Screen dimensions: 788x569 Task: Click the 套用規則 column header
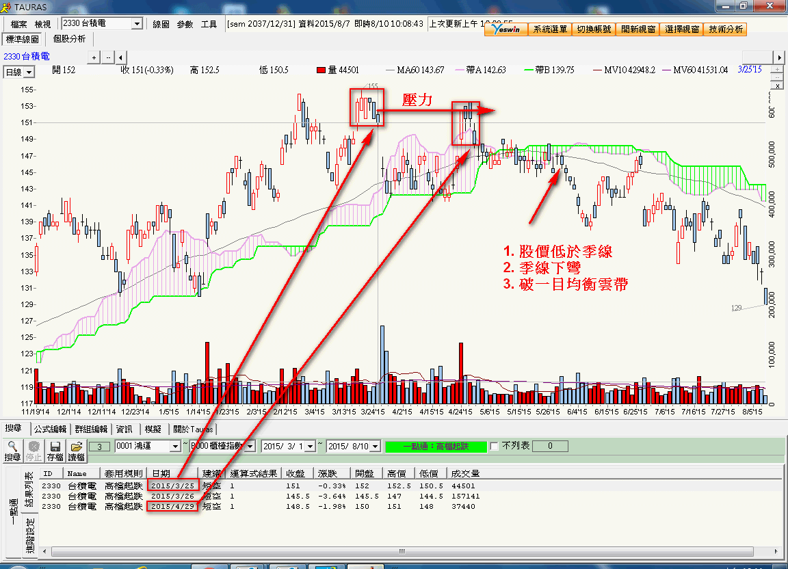[x=124, y=473]
